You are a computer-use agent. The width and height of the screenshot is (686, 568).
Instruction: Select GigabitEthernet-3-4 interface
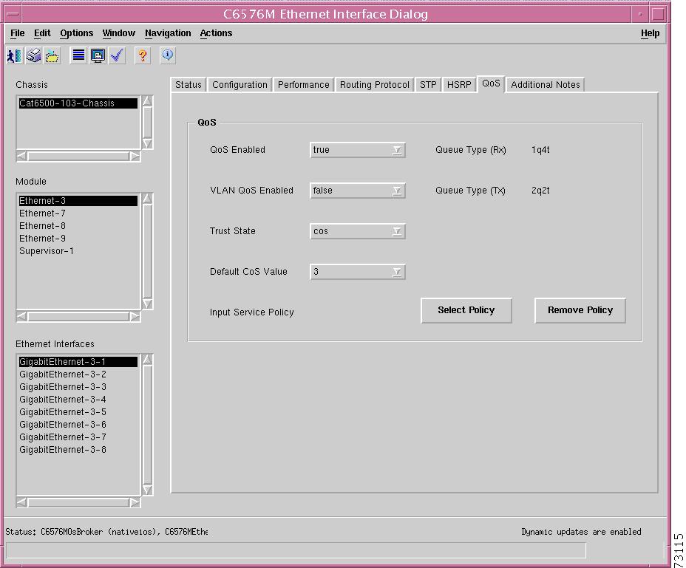pyautogui.click(x=78, y=400)
